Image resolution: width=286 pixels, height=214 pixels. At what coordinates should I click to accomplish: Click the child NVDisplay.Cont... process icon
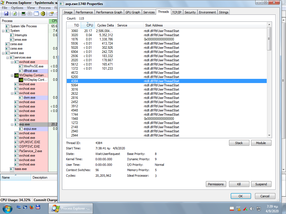[x=21, y=80]
